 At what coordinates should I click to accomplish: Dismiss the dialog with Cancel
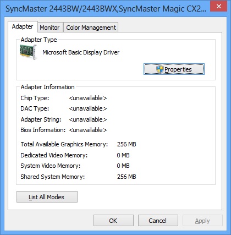pos(158,221)
